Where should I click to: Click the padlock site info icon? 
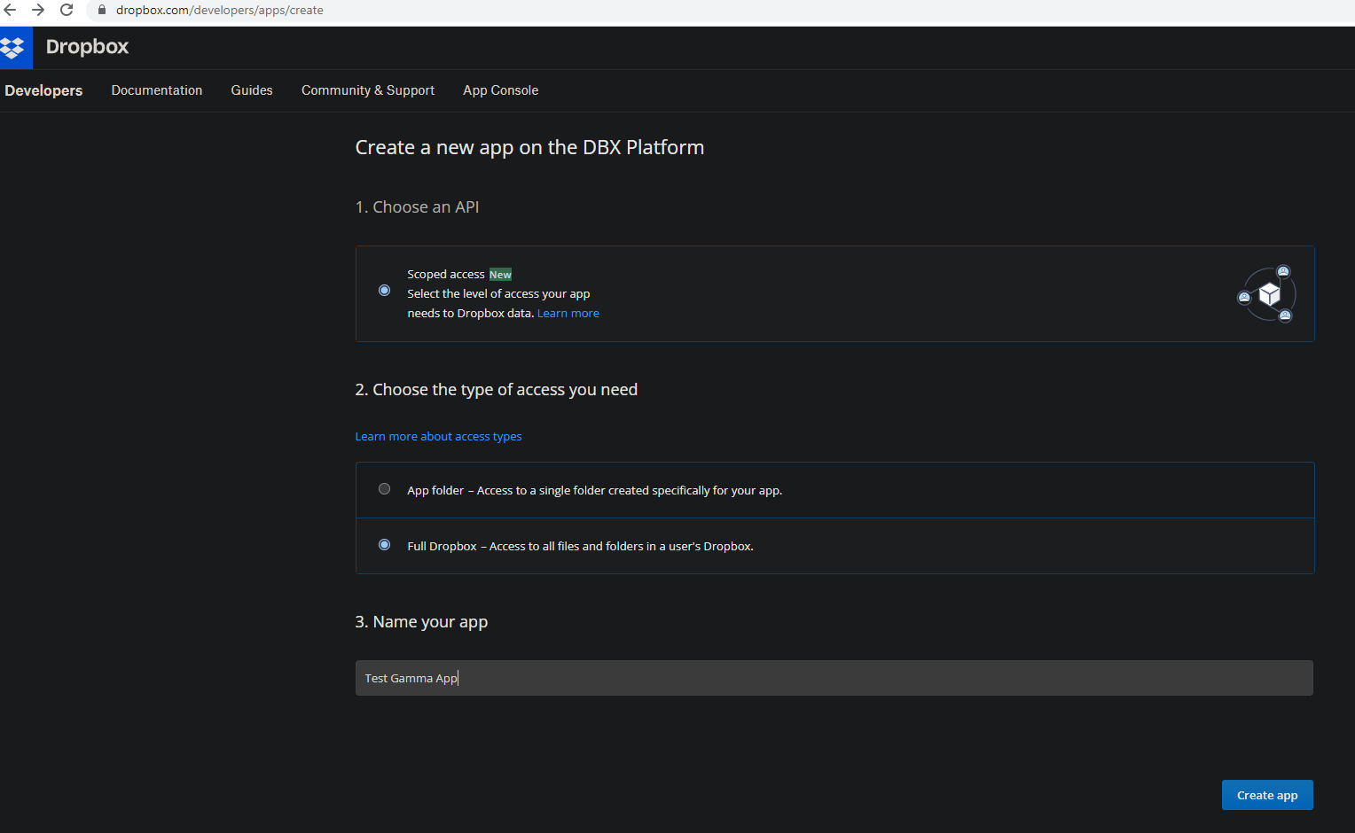click(102, 10)
